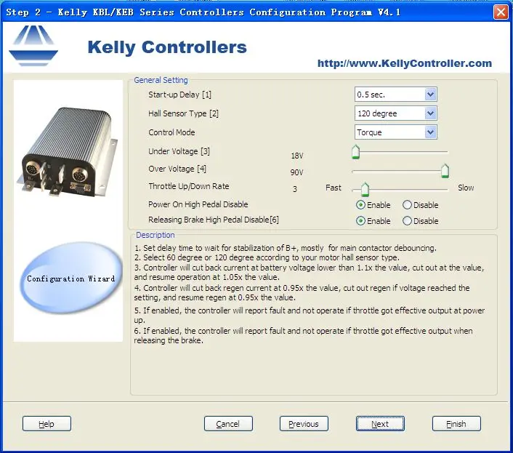Click the Description group title
513x453 pixels.
(155, 235)
